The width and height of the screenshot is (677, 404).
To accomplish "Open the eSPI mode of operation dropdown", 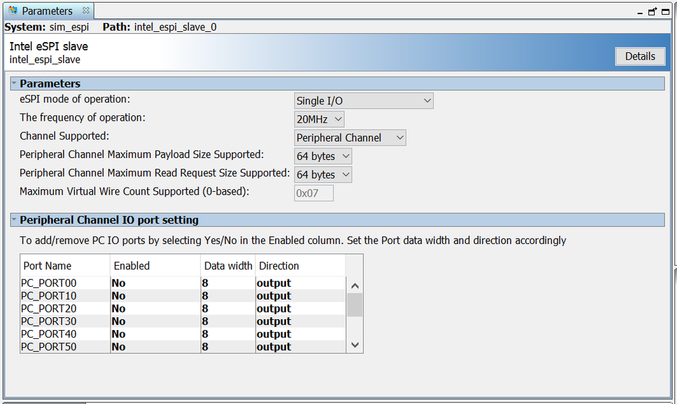I will click(x=364, y=101).
